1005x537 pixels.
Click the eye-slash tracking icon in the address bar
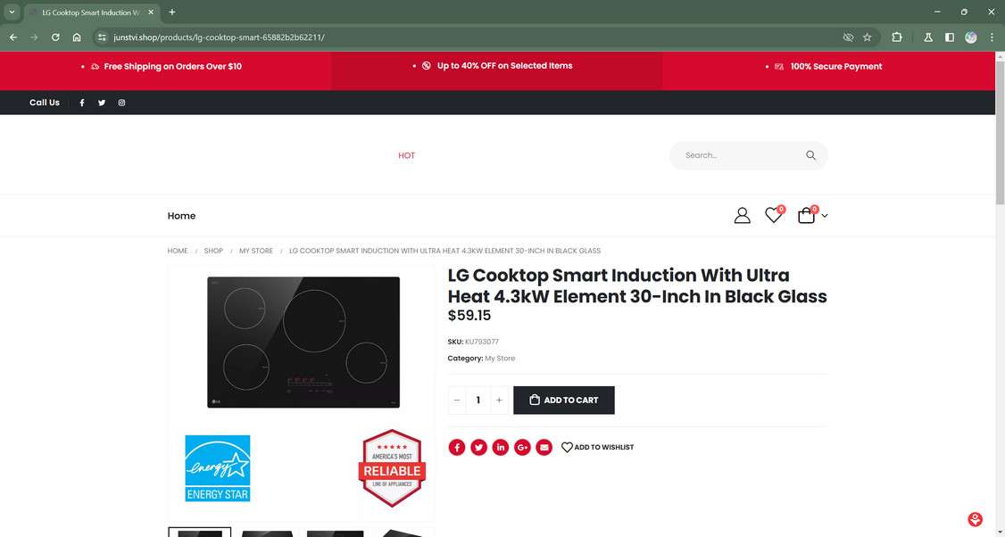point(848,37)
